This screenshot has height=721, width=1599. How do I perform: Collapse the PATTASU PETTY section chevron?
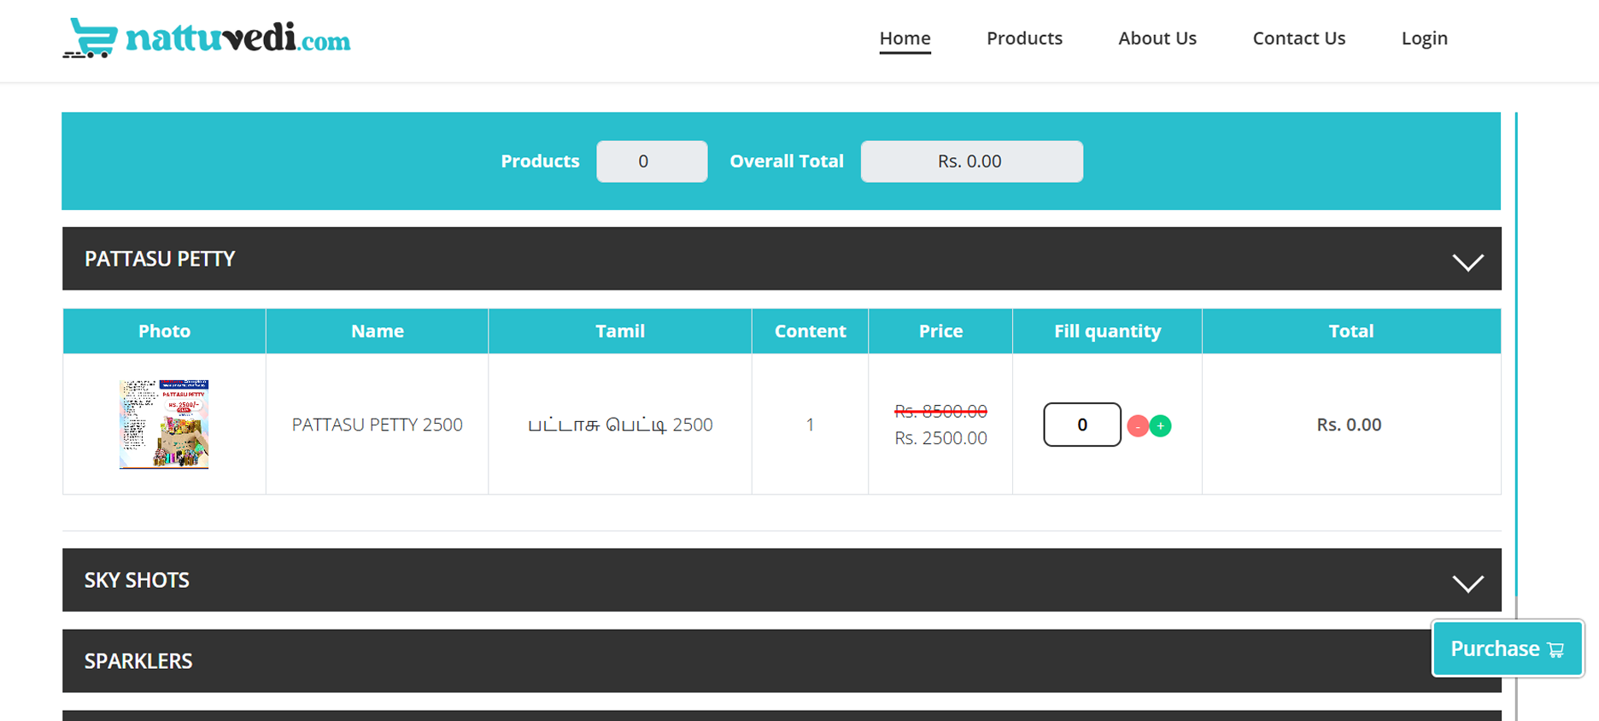(1467, 261)
